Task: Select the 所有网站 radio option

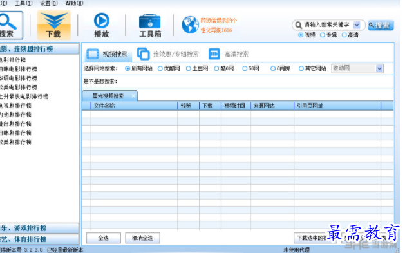Action: point(127,68)
